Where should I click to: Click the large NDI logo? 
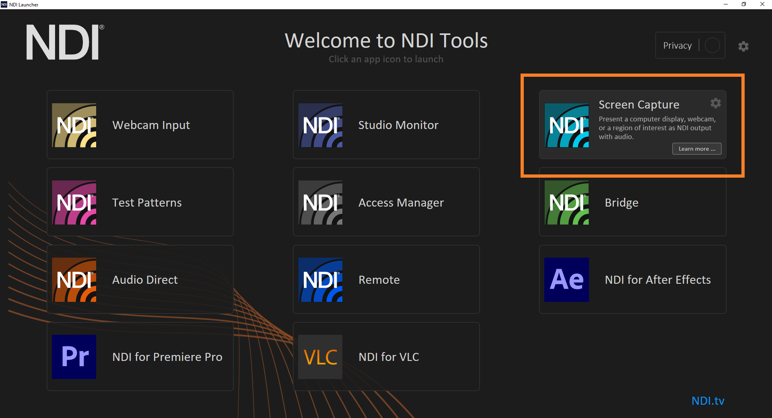pyautogui.click(x=65, y=42)
